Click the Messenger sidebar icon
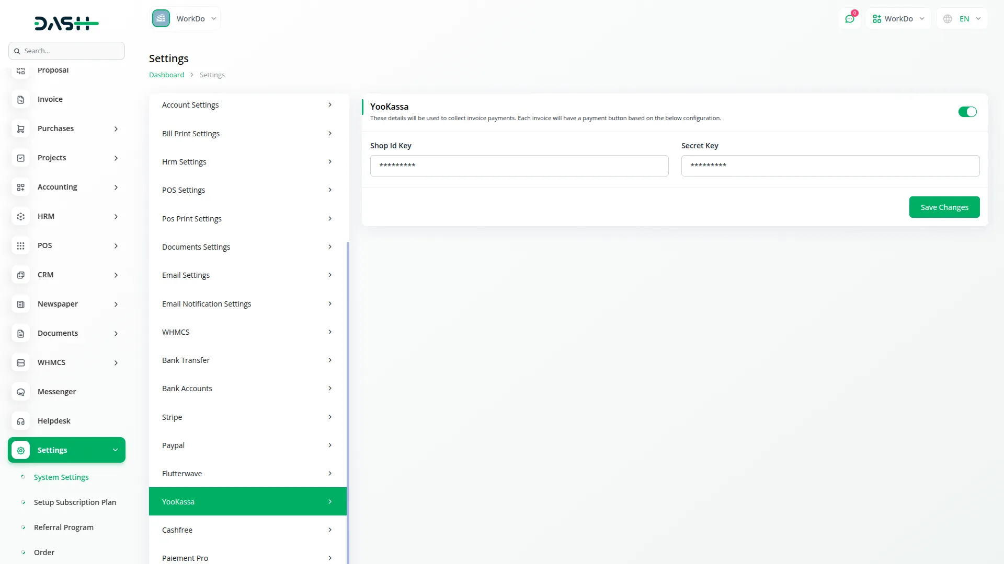Image resolution: width=1004 pixels, height=564 pixels. coord(21,392)
